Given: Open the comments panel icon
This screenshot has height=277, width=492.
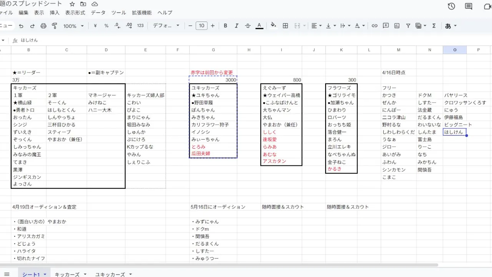Looking at the screenshot, I should (469, 6).
